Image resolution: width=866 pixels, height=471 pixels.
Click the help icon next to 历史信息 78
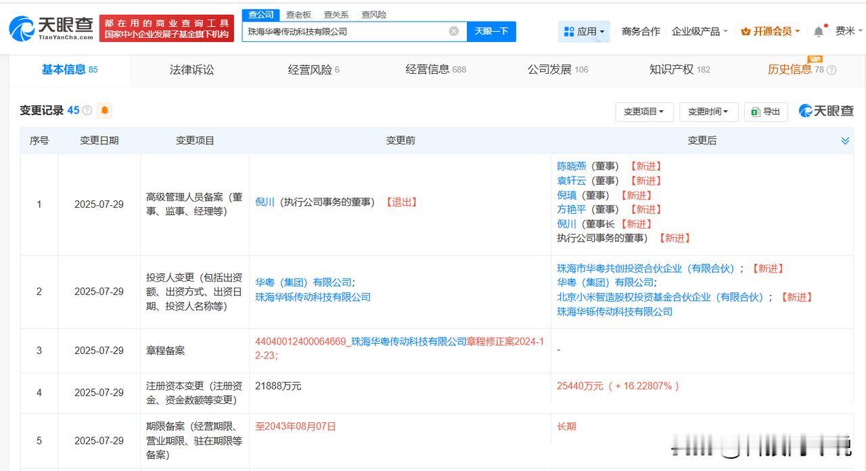[x=831, y=70]
